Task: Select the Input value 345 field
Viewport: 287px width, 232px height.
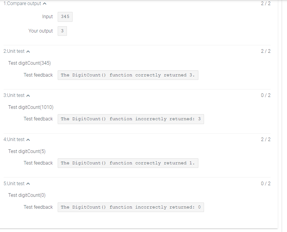Action: click(x=65, y=17)
